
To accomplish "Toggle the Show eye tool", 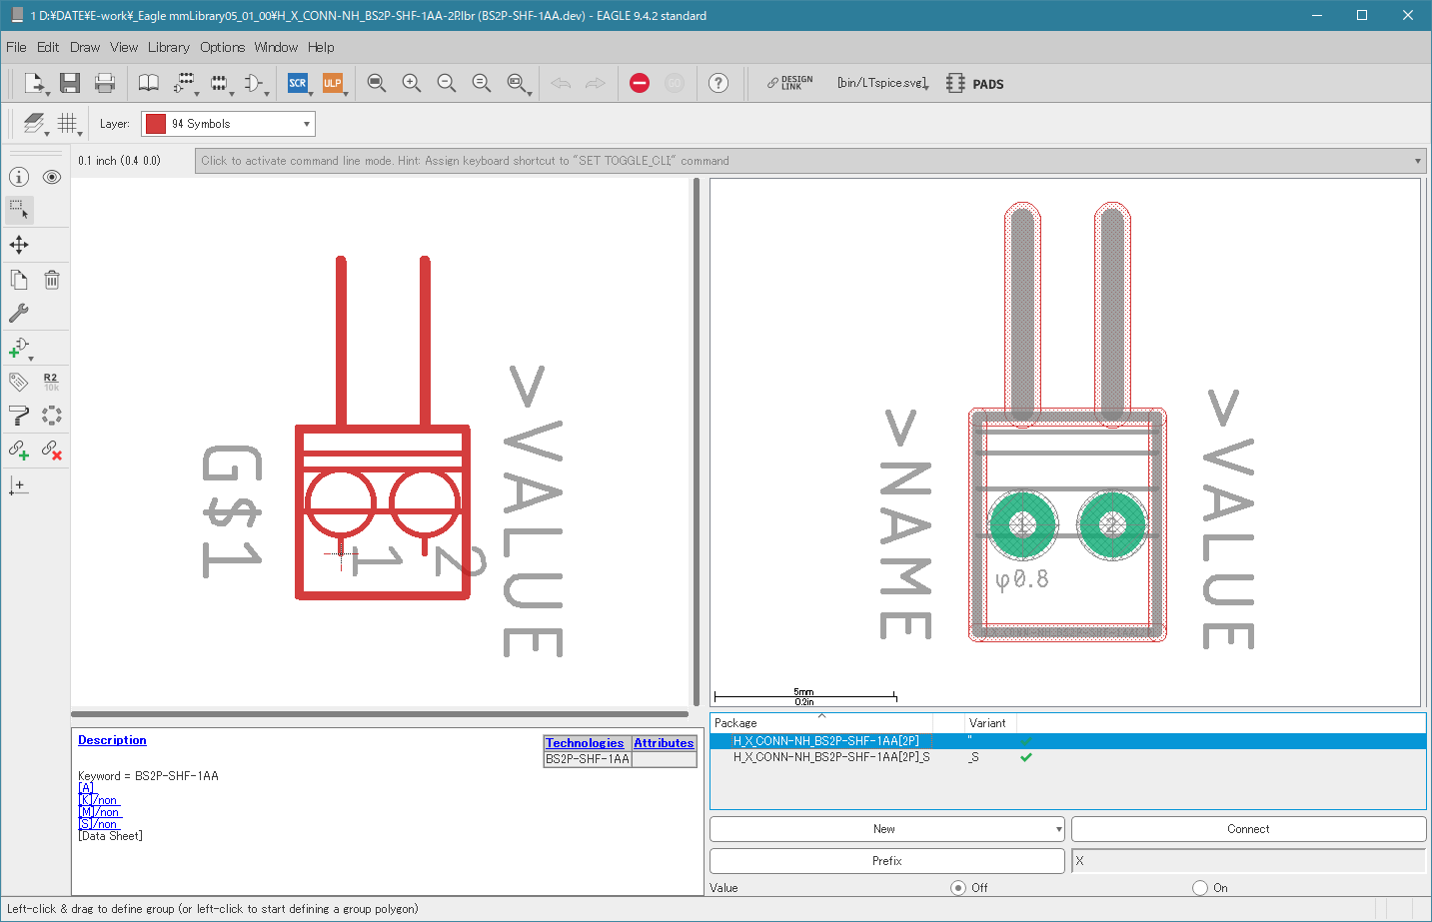I will pos(52,177).
